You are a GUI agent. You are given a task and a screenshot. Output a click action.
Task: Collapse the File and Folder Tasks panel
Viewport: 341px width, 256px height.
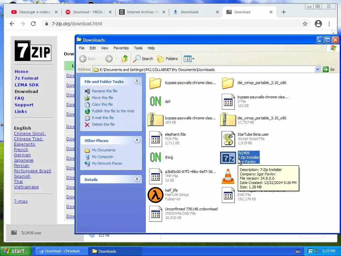tap(137, 81)
